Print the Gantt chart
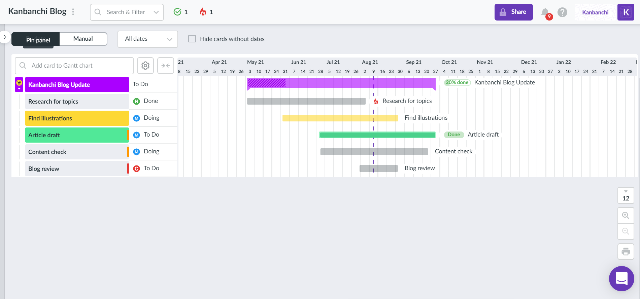 point(626,252)
